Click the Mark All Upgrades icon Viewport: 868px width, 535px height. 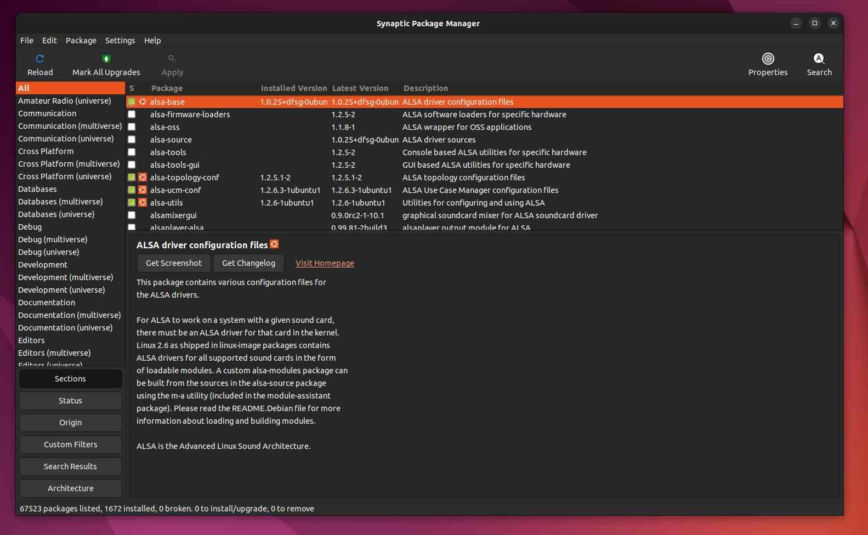[x=106, y=59]
